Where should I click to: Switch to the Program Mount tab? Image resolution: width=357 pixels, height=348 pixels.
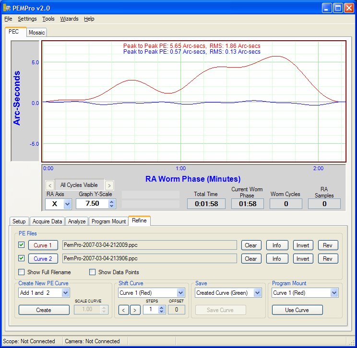[108, 221]
